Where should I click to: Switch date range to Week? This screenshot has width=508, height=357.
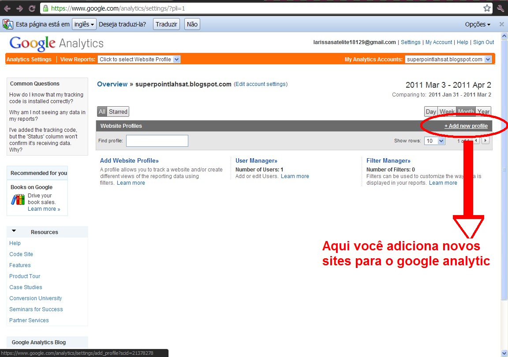pyautogui.click(x=447, y=112)
